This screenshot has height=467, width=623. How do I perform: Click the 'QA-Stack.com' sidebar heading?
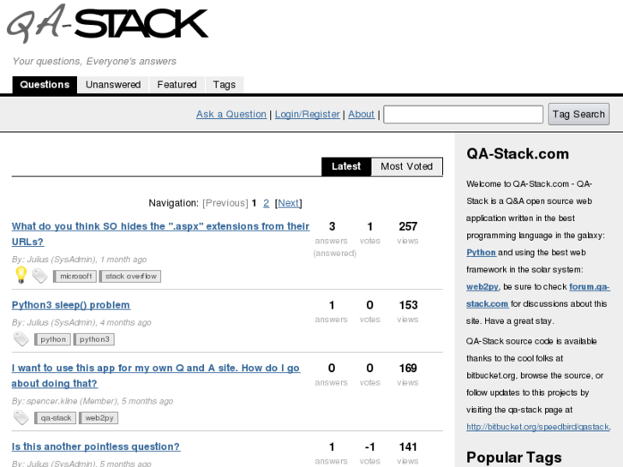tap(518, 154)
